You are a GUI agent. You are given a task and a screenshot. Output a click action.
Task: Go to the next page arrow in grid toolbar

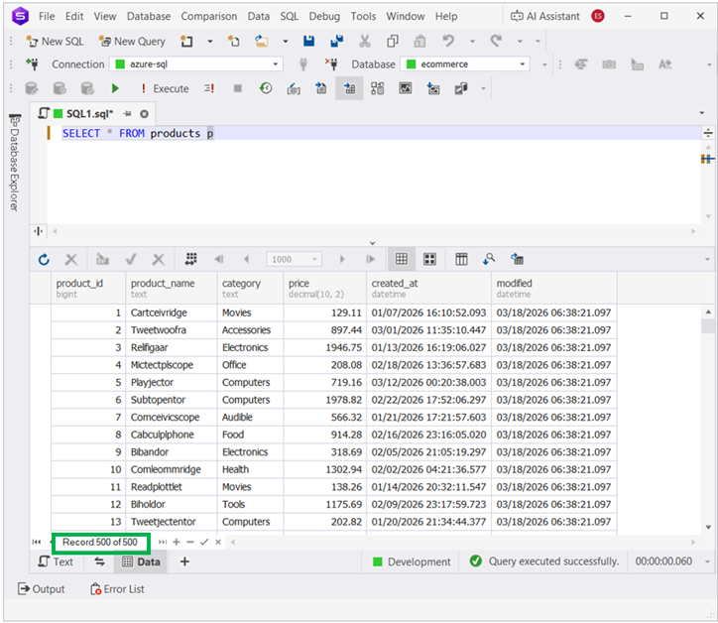pyautogui.click(x=342, y=260)
